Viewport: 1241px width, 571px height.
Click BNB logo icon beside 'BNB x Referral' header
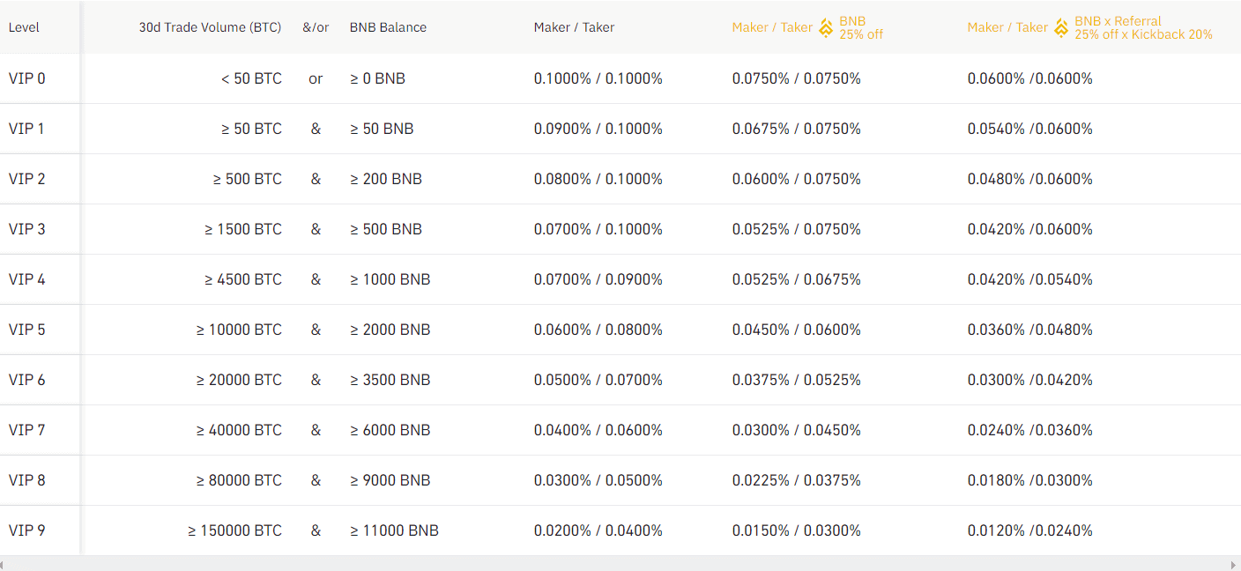point(1061,27)
